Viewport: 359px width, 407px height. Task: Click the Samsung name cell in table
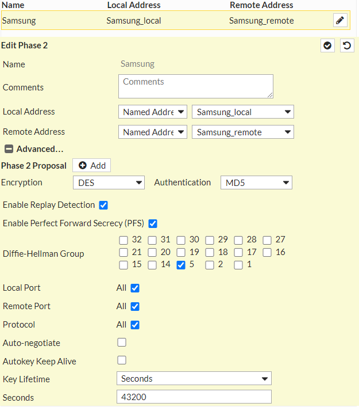coord(19,21)
